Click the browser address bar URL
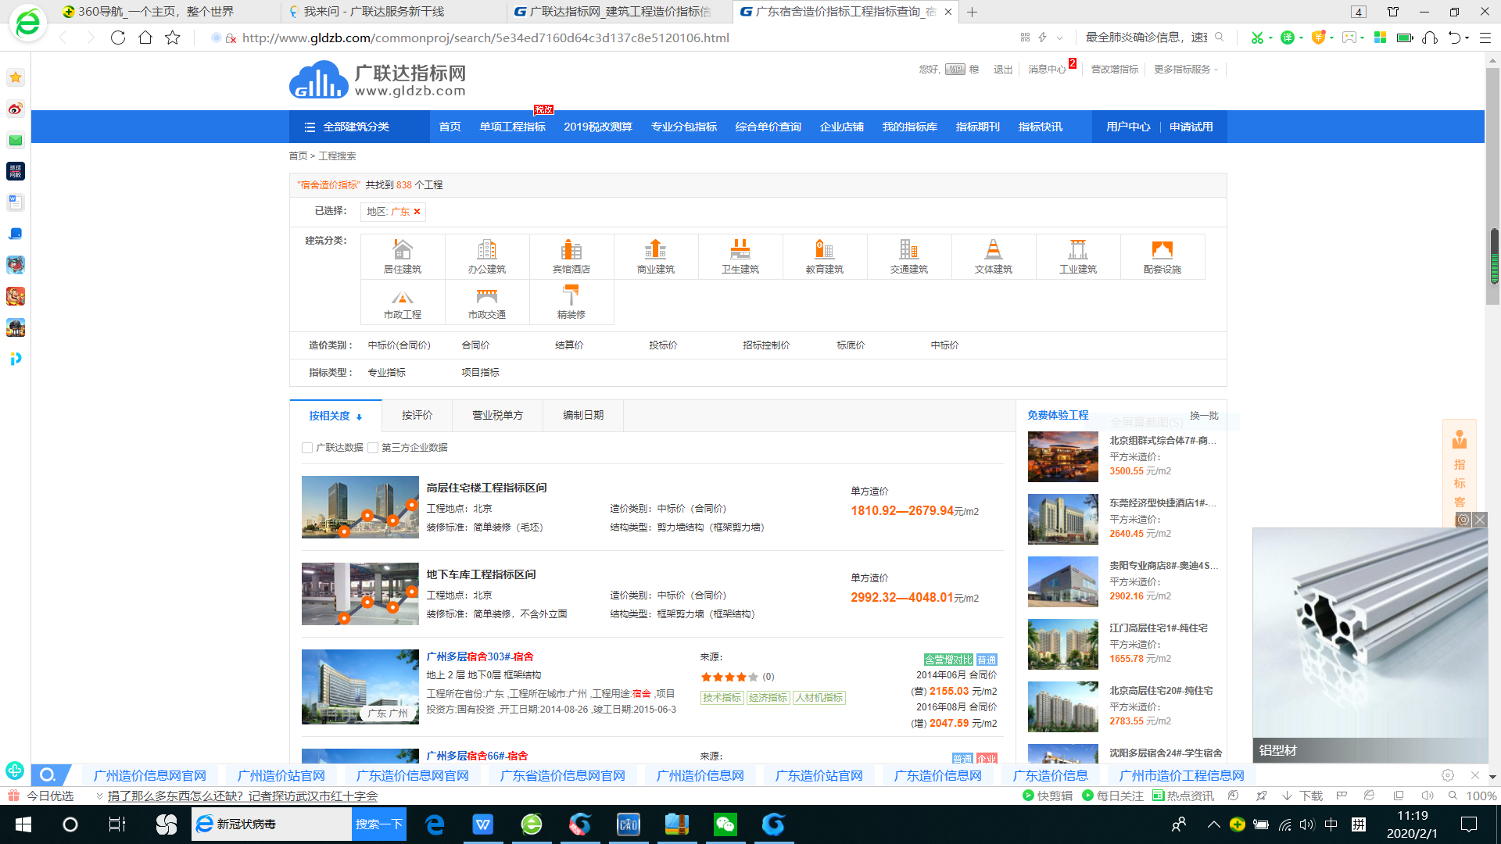 pos(485,38)
